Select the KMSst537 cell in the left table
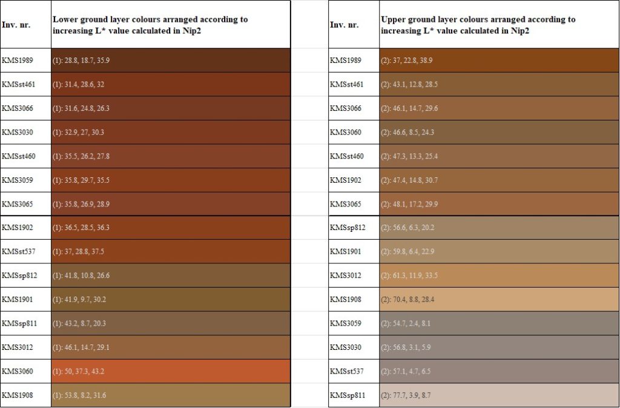 click(x=25, y=252)
